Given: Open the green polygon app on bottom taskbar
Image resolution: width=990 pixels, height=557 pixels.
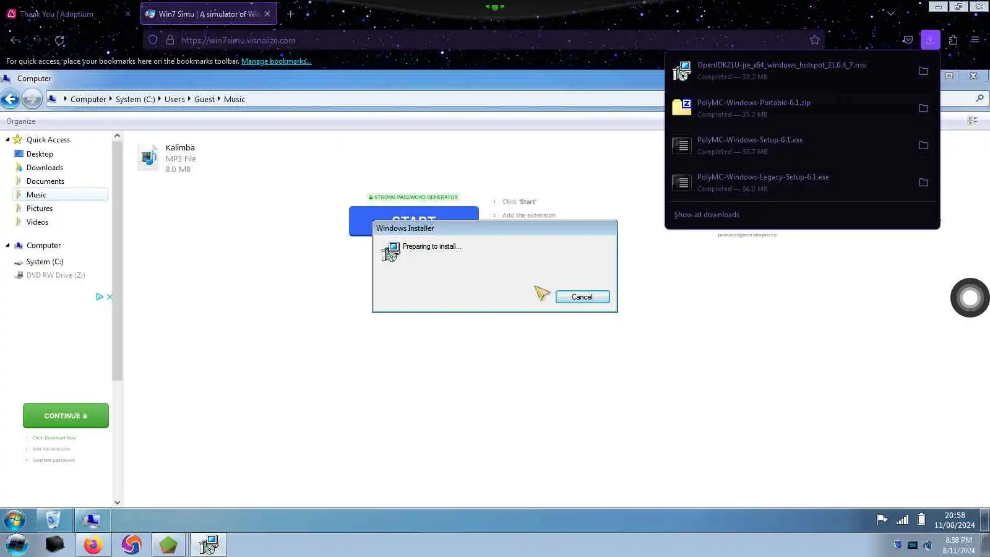Looking at the screenshot, I should click(168, 545).
